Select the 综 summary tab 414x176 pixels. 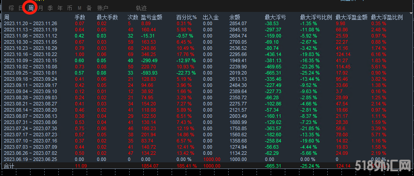point(11,8)
